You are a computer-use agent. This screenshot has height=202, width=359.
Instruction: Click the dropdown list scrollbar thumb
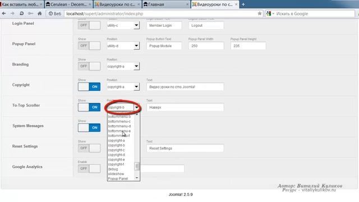click(137, 166)
